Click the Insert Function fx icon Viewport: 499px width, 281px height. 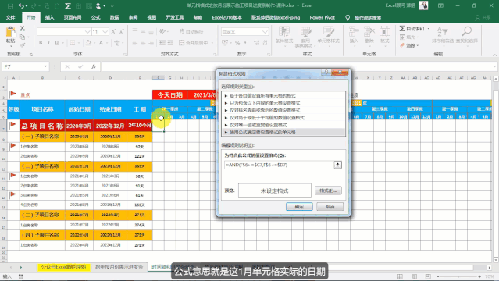pyautogui.click(x=93, y=66)
